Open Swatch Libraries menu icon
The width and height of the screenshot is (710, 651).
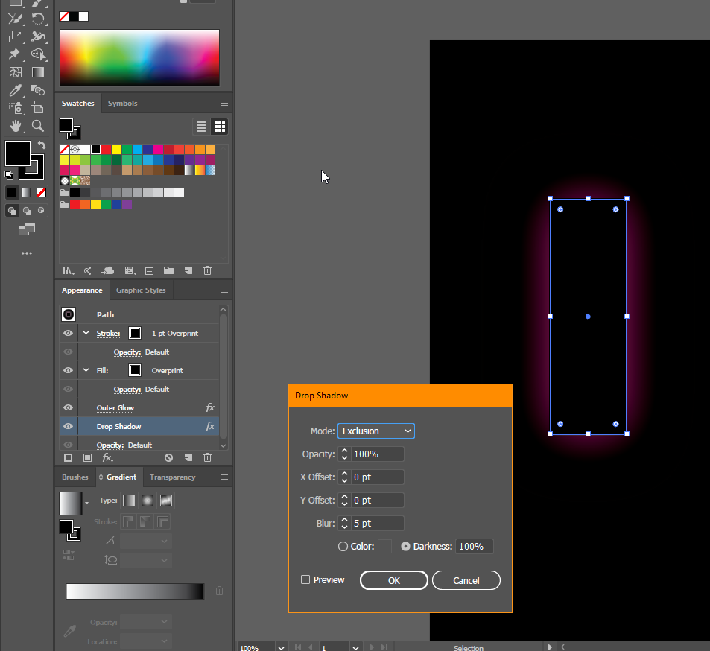tap(69, 271)
